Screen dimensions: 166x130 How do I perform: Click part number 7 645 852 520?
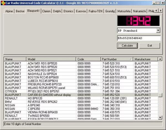[111, 95]
